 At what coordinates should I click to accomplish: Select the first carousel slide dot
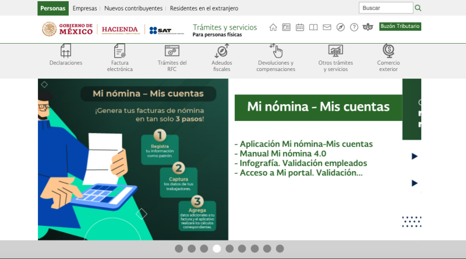tap(179, 249)
